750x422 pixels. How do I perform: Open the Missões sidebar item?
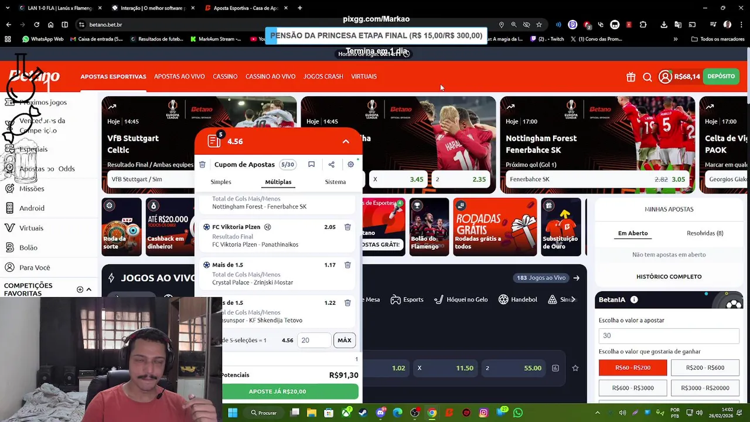tap(32, 189)
